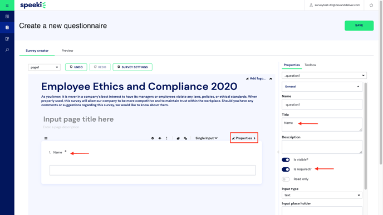
Task: Click the user account icon beside email
Action: [311, 5]
